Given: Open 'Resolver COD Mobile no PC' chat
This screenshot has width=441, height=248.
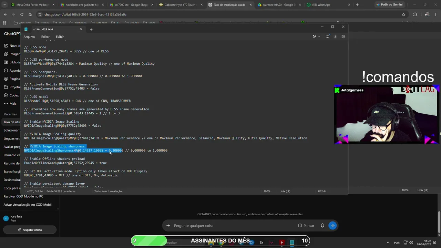Looking at the screenshot, I should coord(23,196).
